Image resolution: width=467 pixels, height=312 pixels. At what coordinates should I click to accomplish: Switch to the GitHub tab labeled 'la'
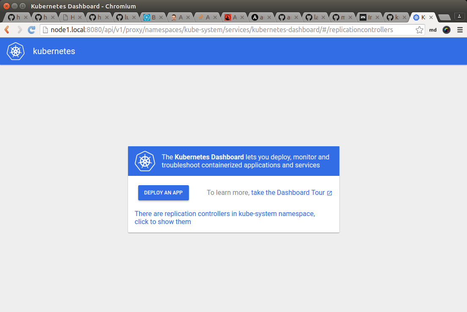coord(315,17)
